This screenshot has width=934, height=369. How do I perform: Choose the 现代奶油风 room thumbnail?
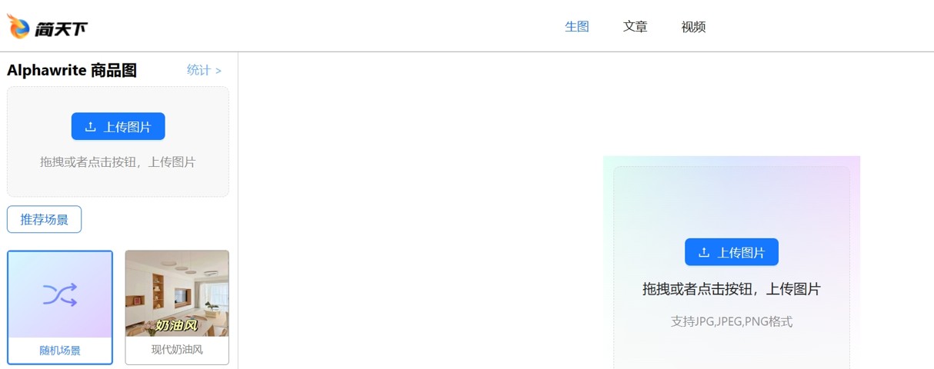[177, 294]
